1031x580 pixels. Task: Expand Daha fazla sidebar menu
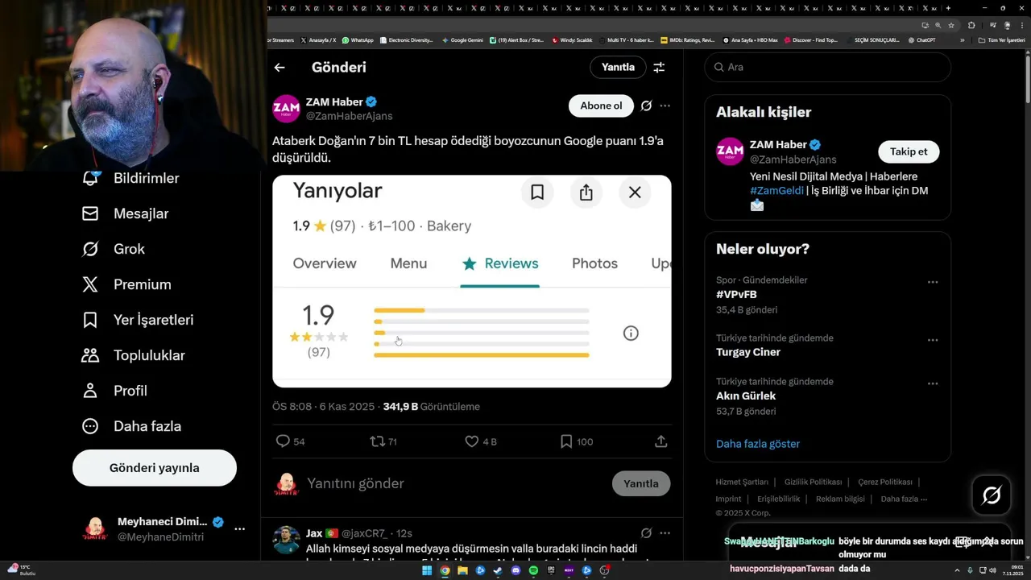pos(131,426)
